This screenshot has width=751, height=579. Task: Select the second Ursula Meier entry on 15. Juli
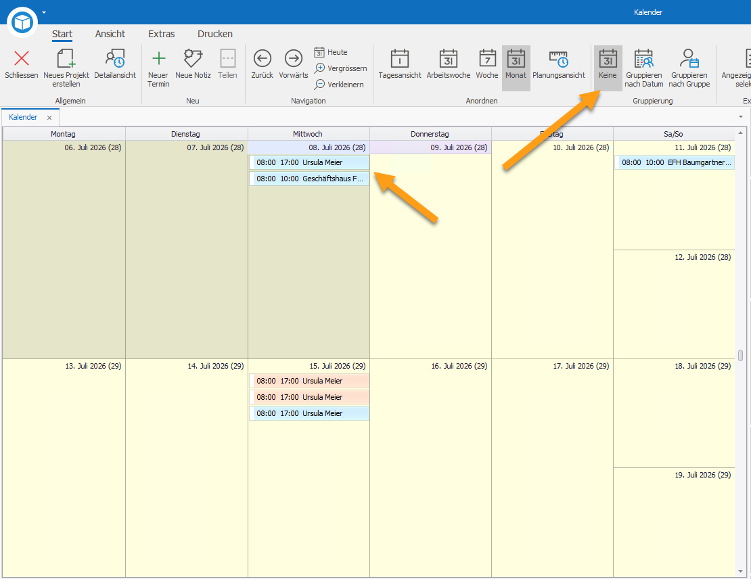[x=309, y=397]
